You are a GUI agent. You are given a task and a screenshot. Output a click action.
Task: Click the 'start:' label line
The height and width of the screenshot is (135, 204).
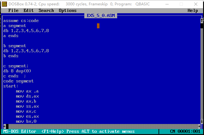[11, 86]
